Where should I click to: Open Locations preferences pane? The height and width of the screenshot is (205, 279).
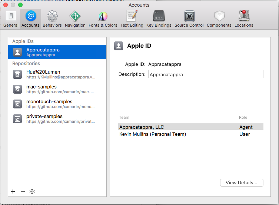click(244, 19)
